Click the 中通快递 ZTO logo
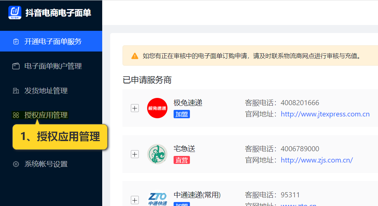The image size is (378, 206). click(x=158, y=199)
